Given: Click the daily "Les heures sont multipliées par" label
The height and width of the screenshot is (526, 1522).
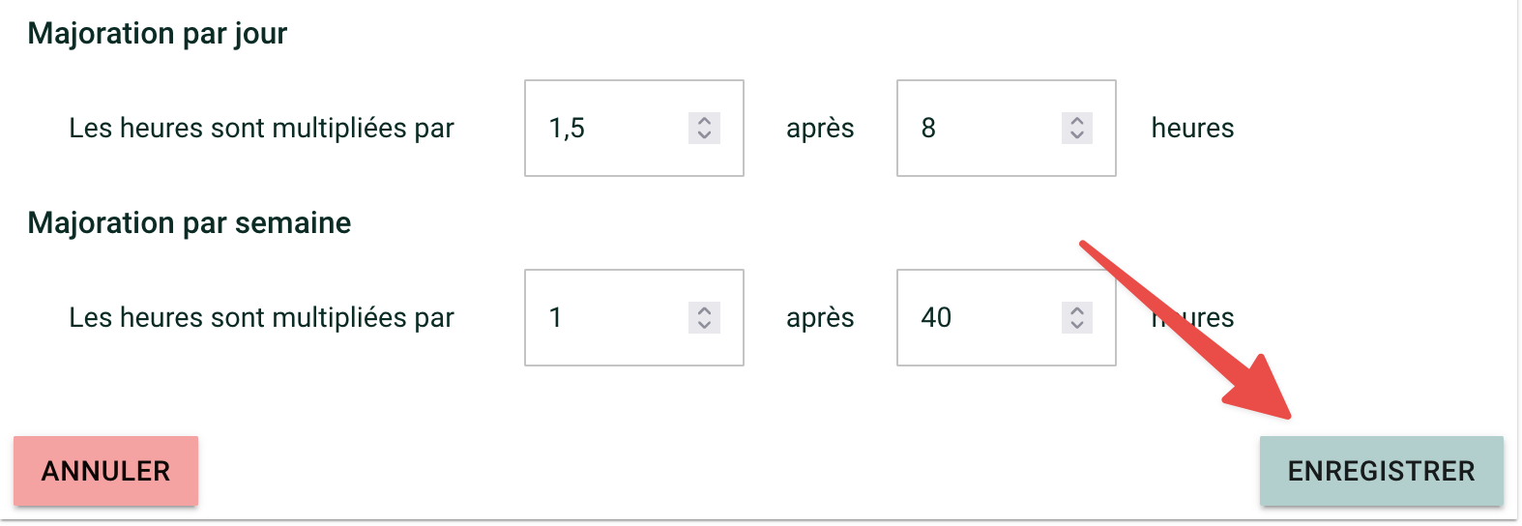Looking at the screenshot, I should click(x=261, y=128).
